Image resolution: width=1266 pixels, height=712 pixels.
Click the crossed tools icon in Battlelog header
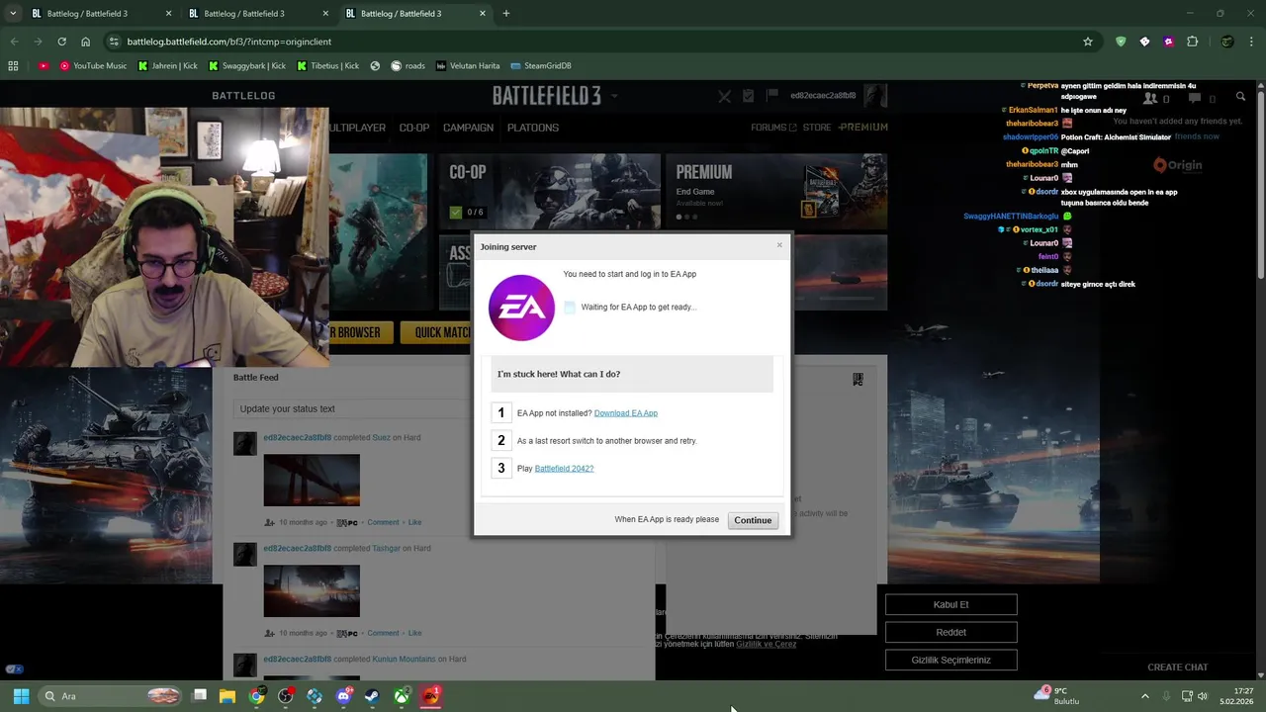[x=725, y=96]
